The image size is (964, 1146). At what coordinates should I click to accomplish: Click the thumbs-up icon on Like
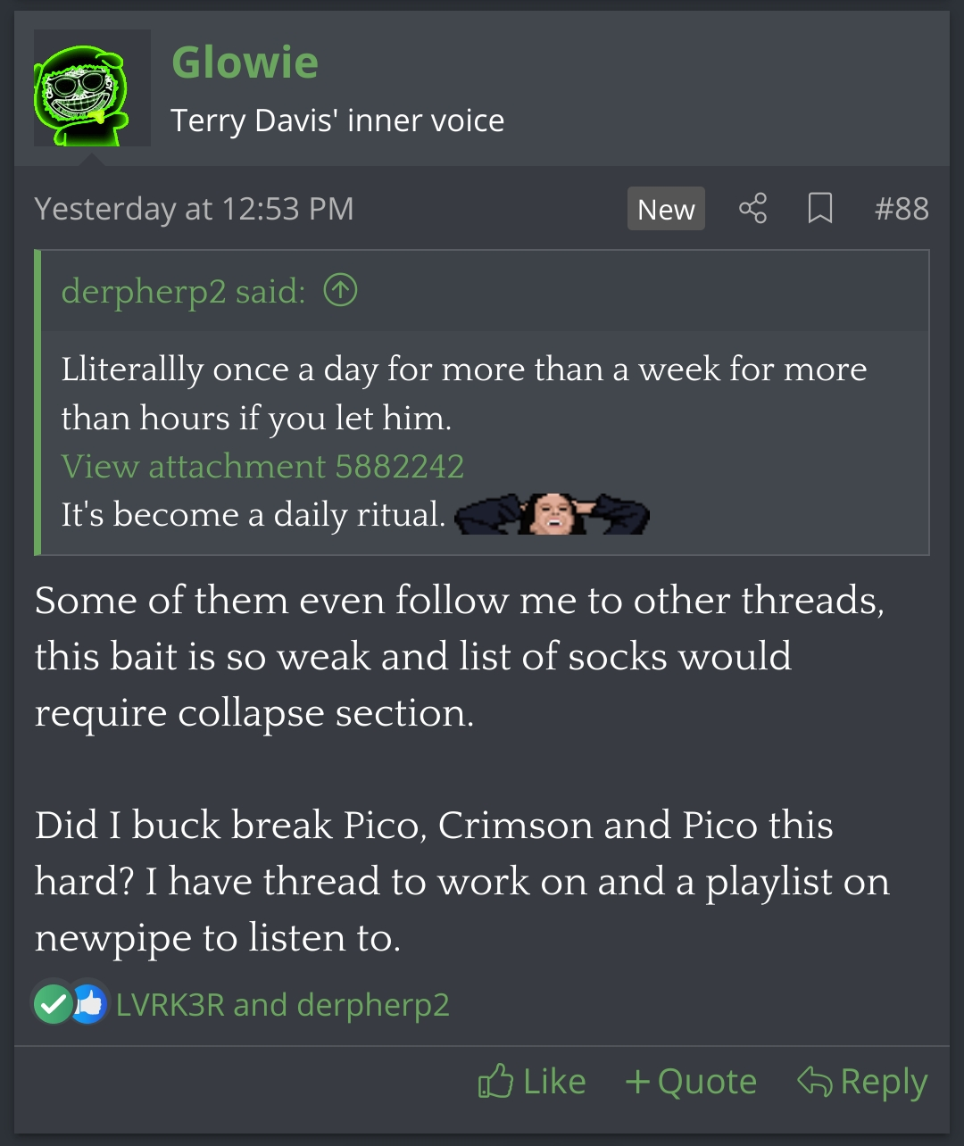(496, 1082)
